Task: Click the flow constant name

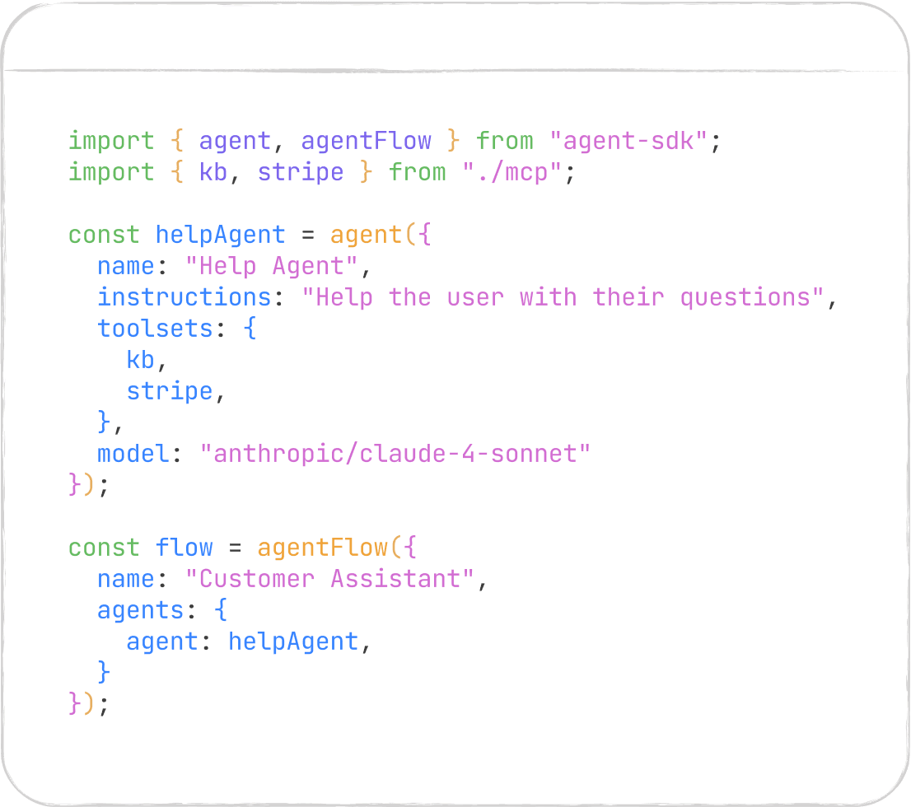Action: 185,548
